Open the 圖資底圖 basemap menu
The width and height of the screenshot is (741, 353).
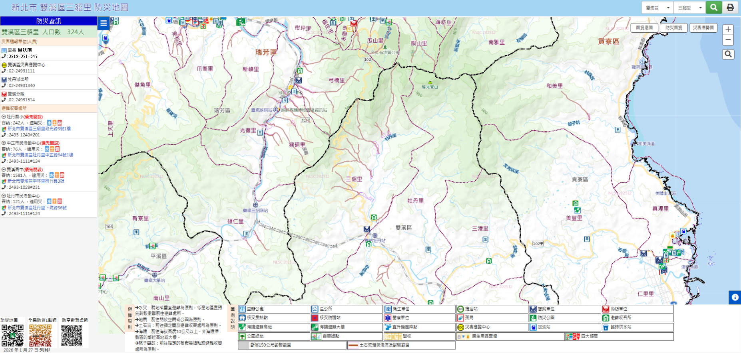644,28
